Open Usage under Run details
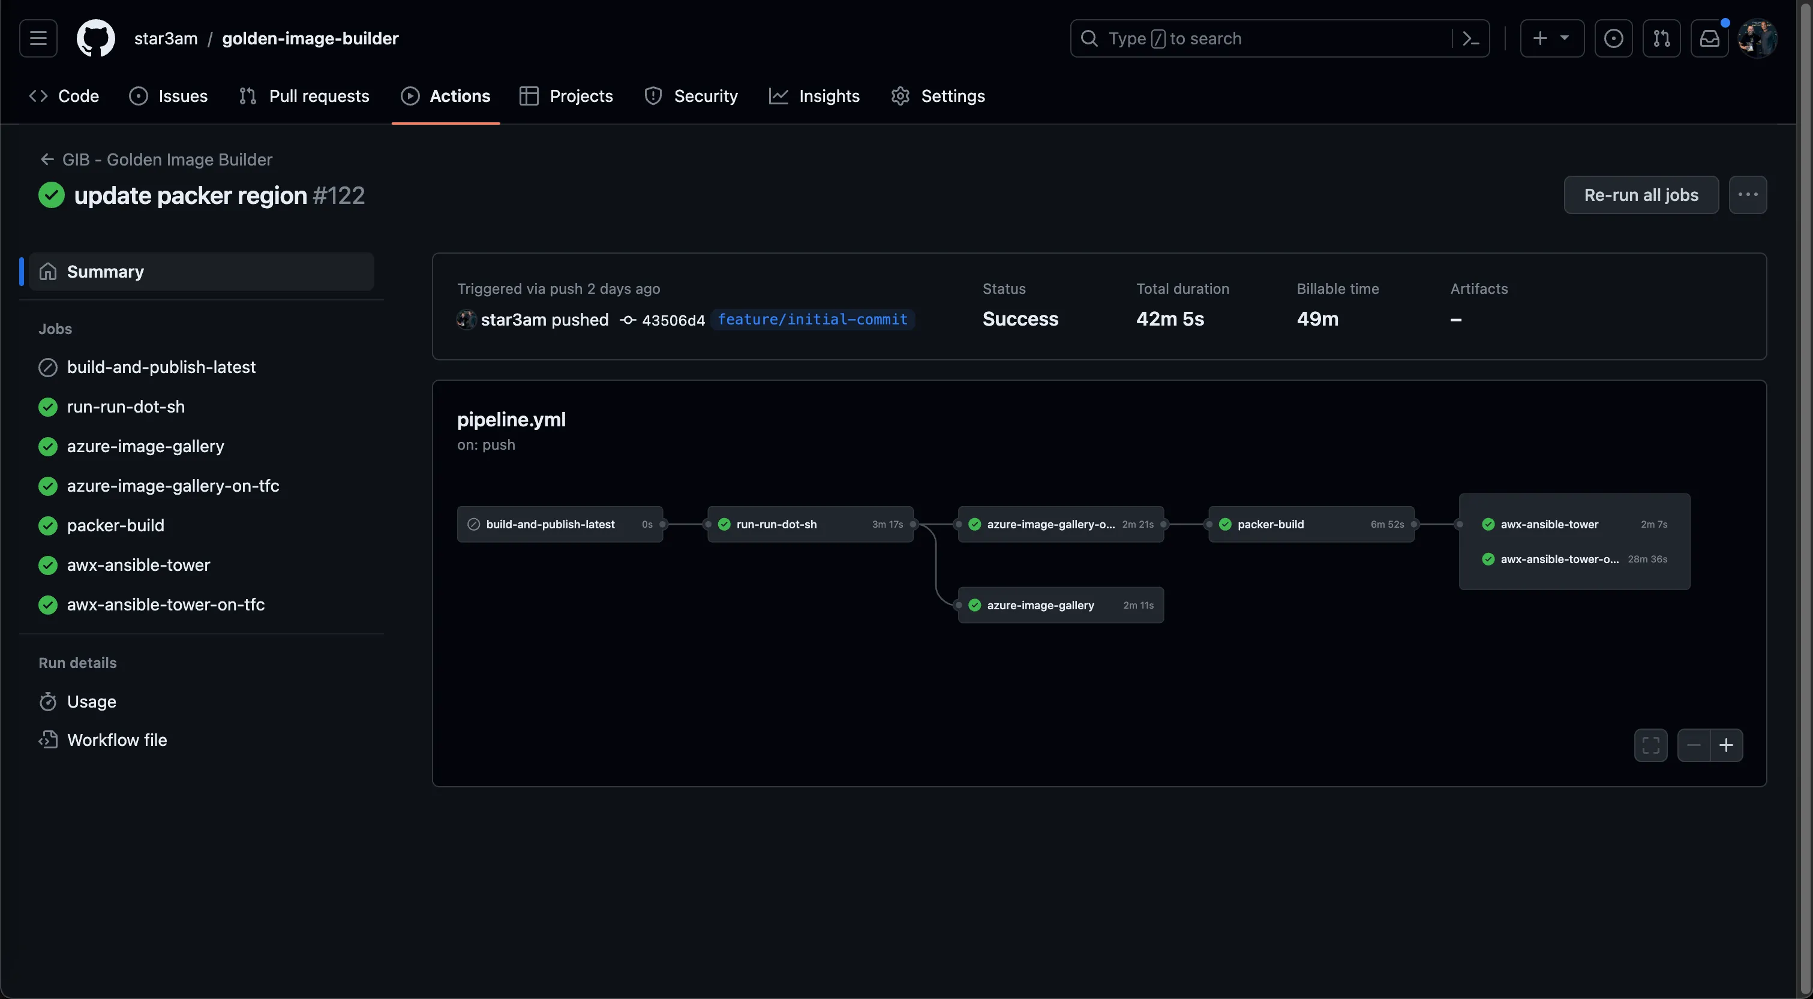The image size is (1813, 999). point(92,702)
